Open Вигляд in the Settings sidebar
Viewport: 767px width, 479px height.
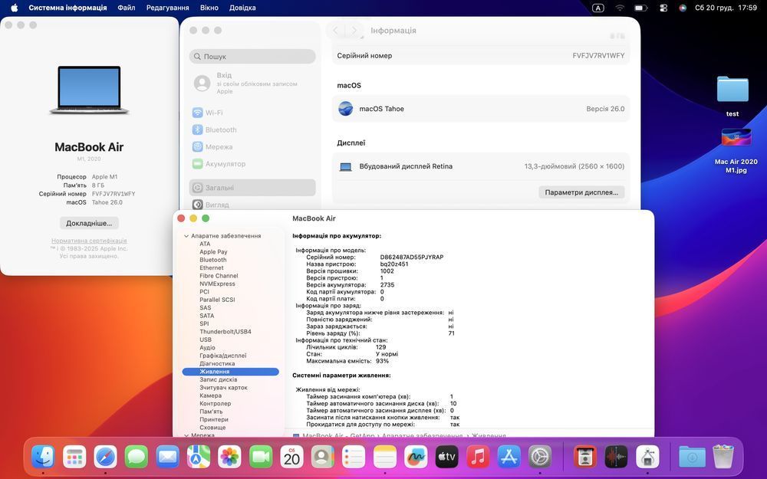(252, 205)
